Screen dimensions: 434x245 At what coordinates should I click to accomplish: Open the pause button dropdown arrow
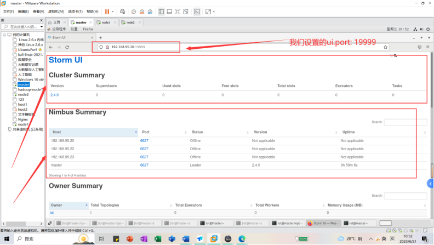coord(113,12)
